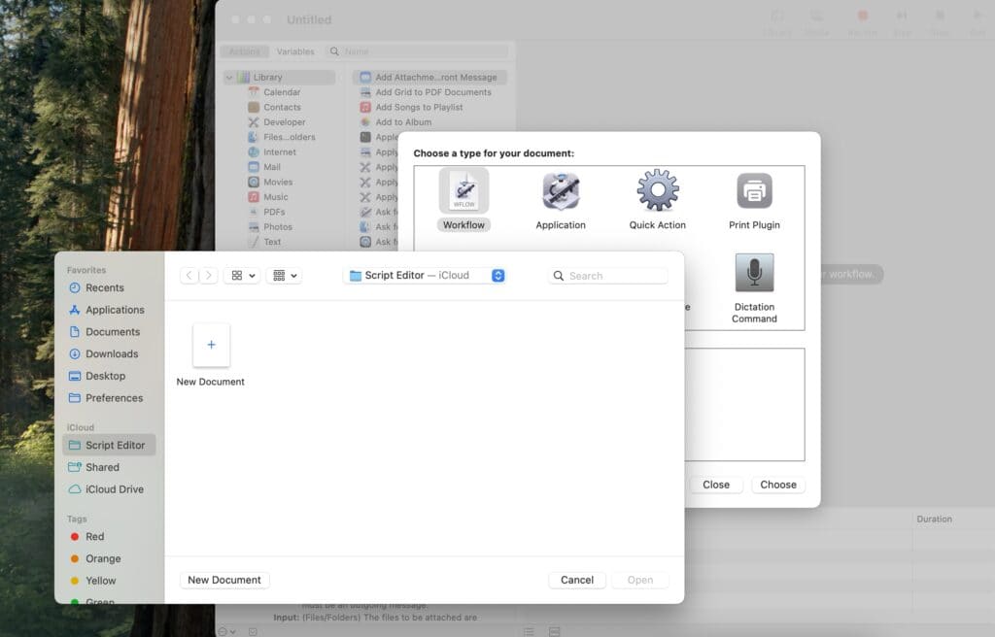Select the Red tag

(94, 537)
